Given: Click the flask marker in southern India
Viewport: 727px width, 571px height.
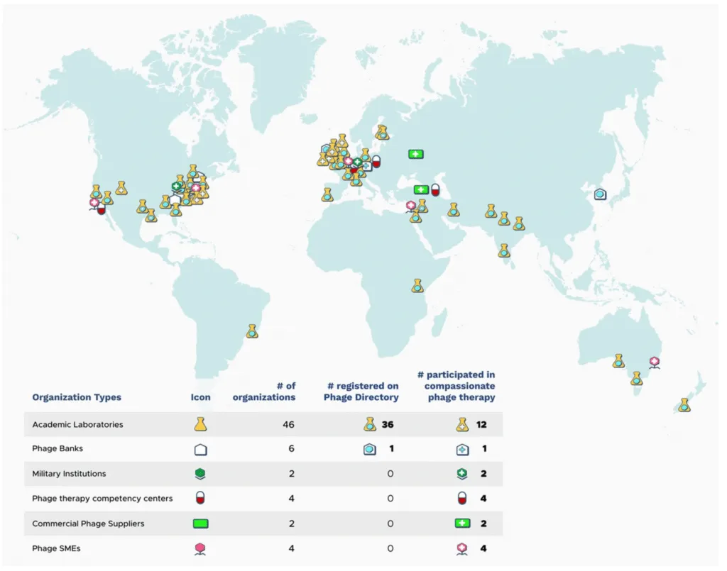Looking at the screenshot, I should 504,250.
